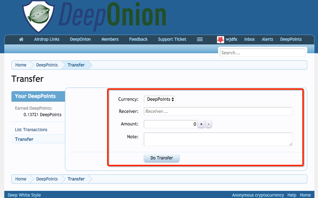Decrease the amount with minus button
The image size is (318, 198).
pos(208,124)
